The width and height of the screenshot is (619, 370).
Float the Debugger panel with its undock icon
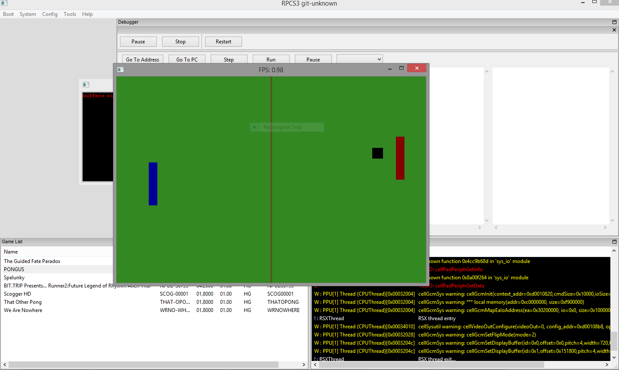614,22
